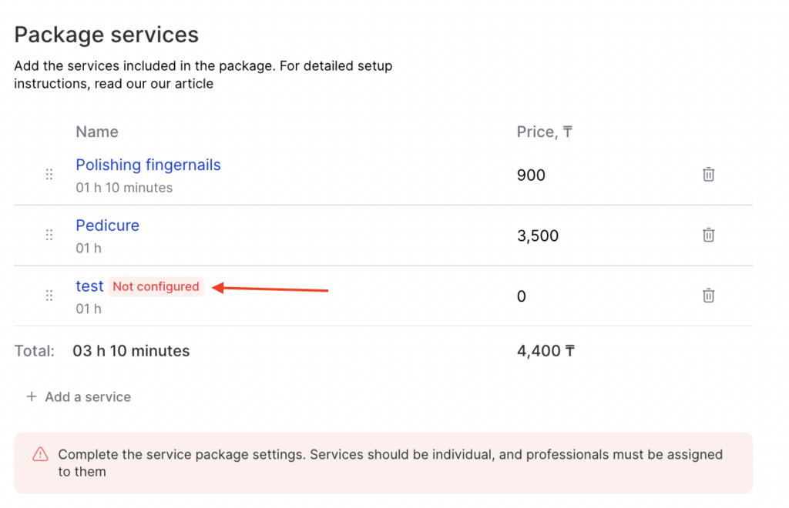Click Add a service
The width and height of the screenshot is (789, 508).
point(79,397)
